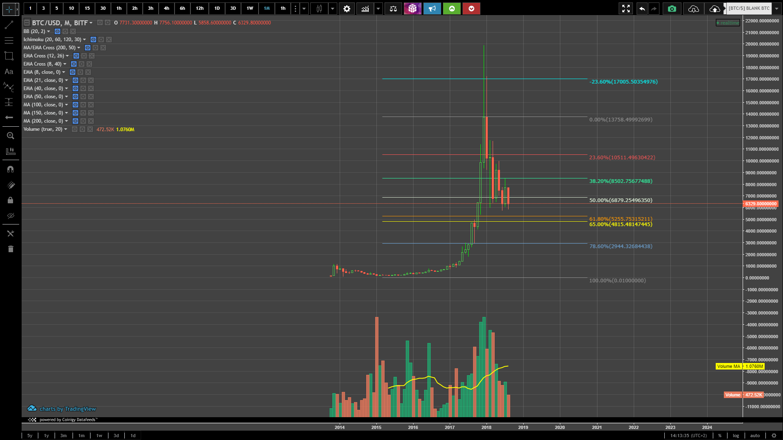The height and width of the screenshot is (440, 783).
Task: Hide the Ichimoku indicator
Action: click(93, 40)
